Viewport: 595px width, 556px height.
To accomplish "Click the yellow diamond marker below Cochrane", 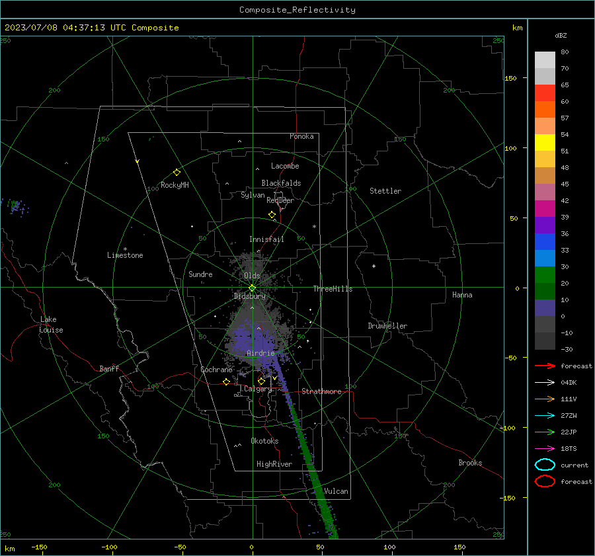I will click(x=226, y=382).
